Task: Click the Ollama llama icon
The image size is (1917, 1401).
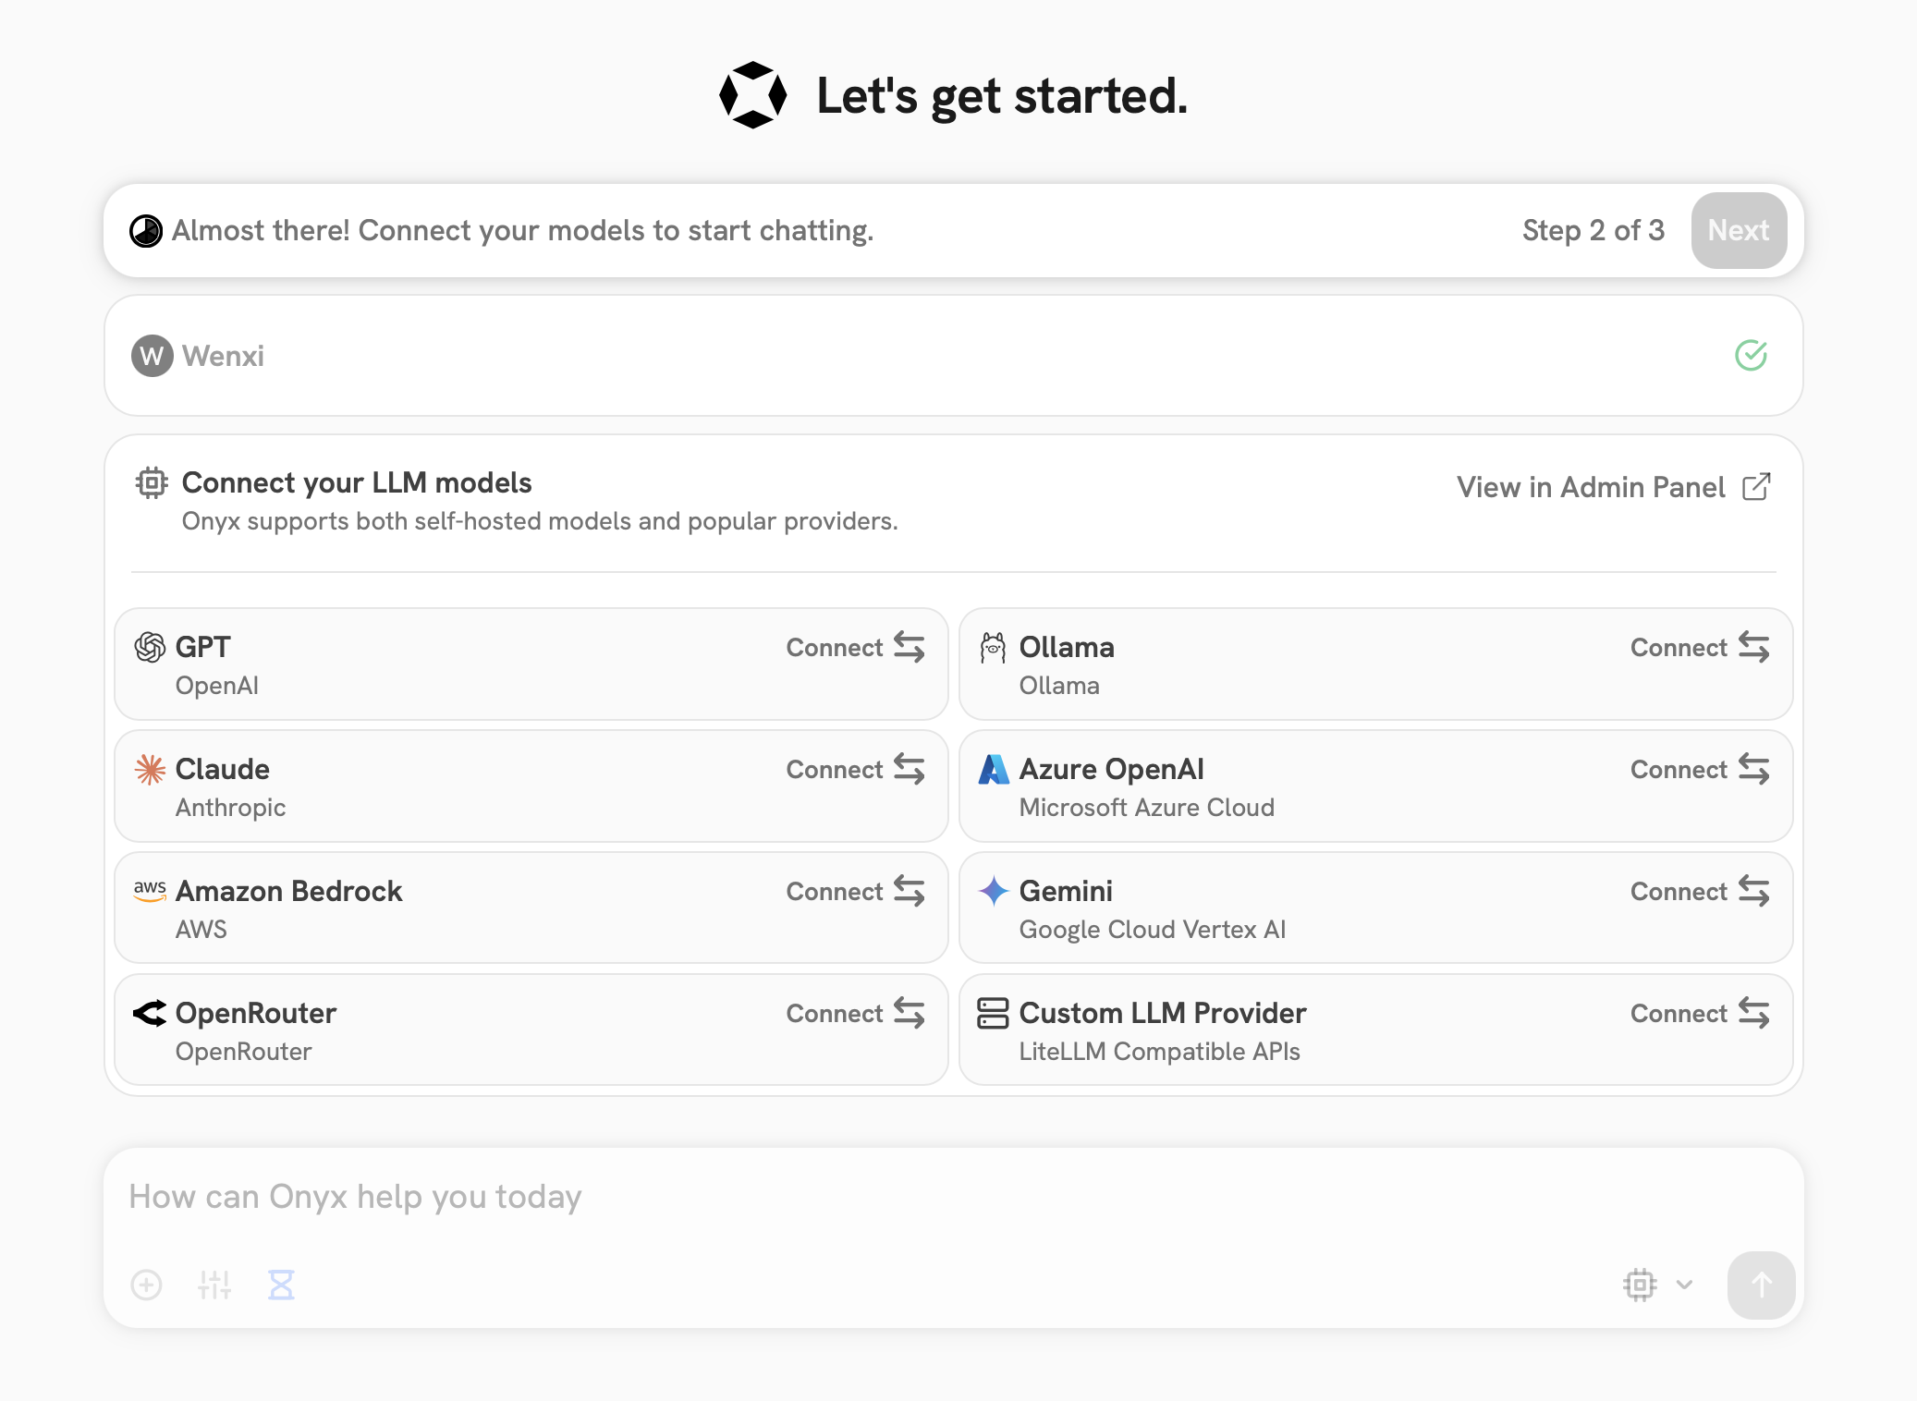Action: [994, 647]
